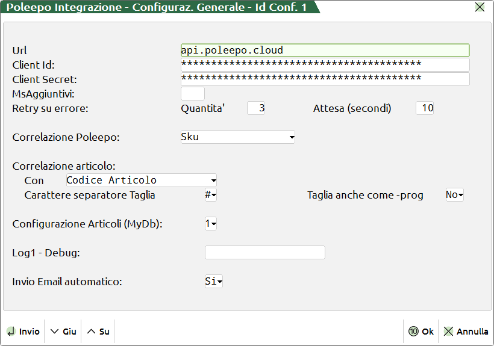Click the Attesa (secondi) field
494x346 pixels.
[425, 108]
